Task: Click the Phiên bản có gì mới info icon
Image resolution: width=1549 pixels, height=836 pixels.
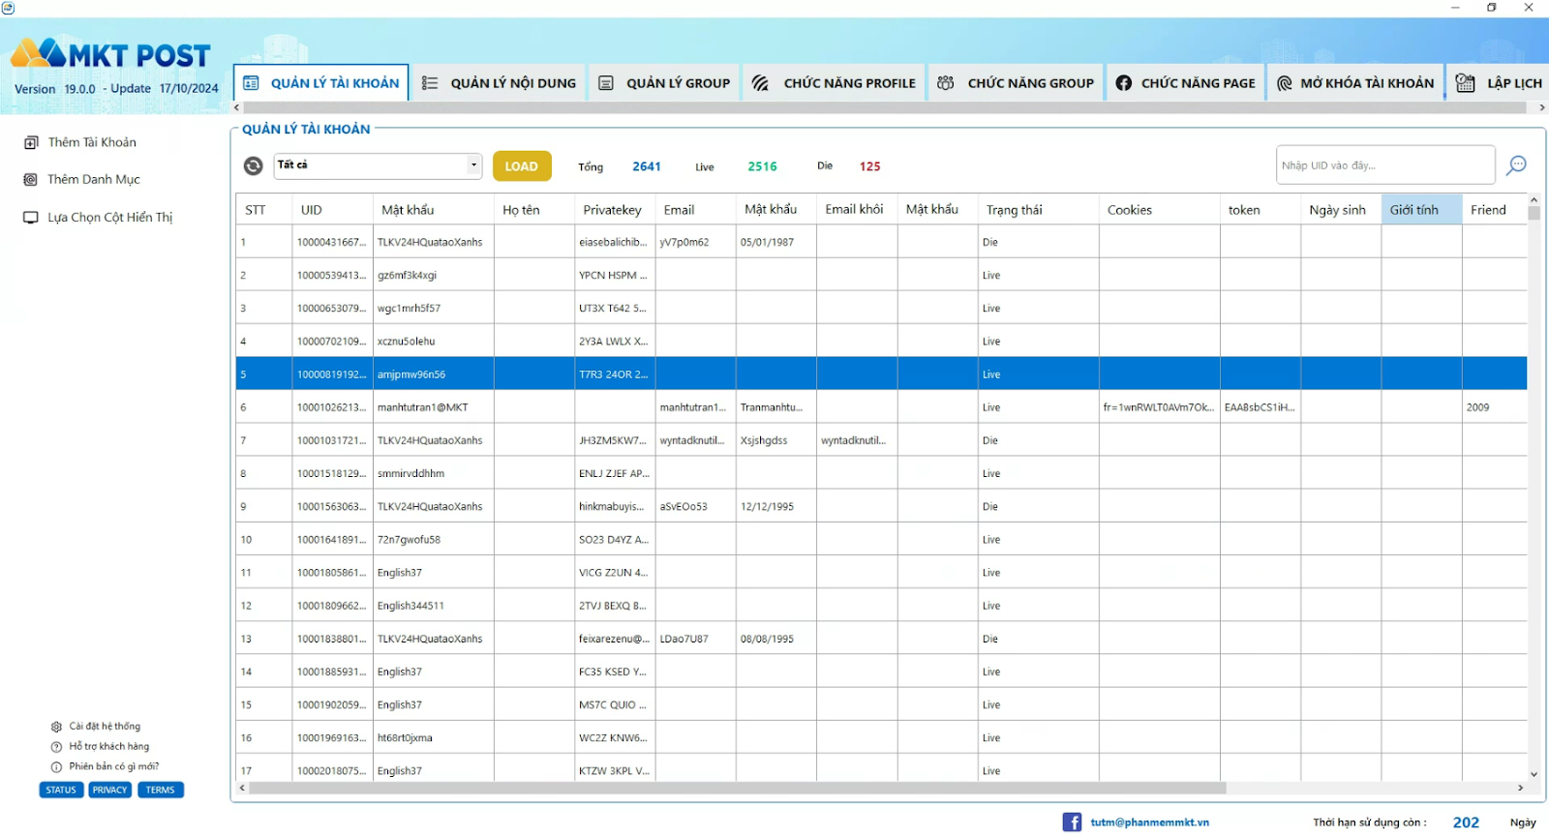Action: click(56, 767)
